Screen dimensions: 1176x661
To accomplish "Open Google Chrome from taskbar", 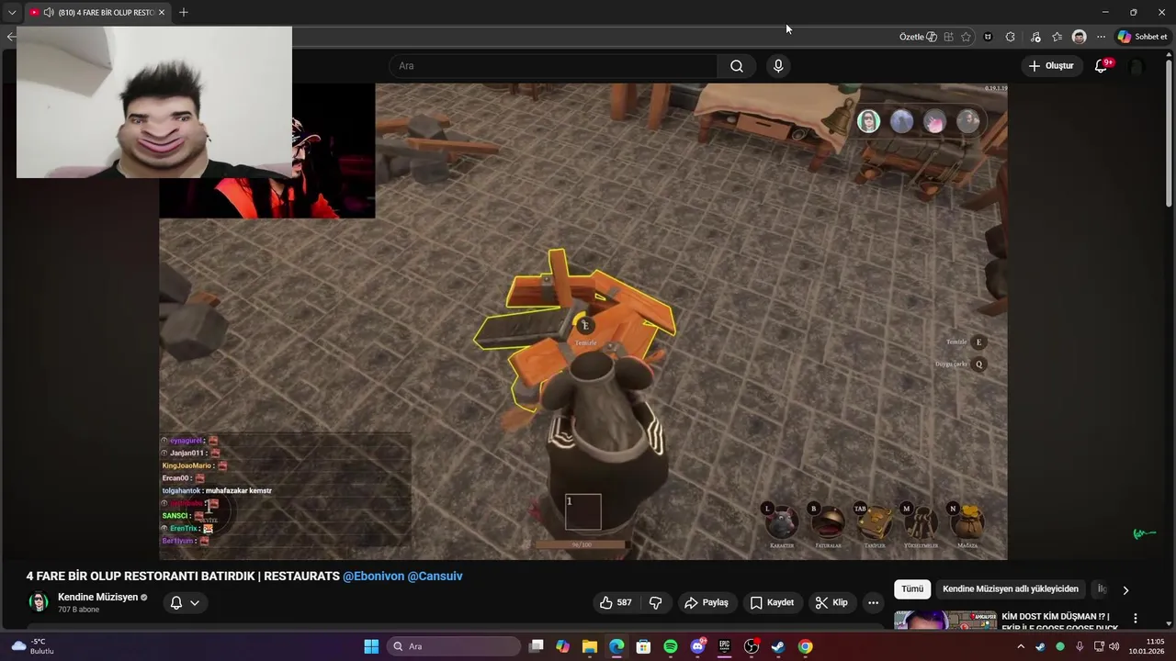I will pyautogui.click(x=805, y=646).
